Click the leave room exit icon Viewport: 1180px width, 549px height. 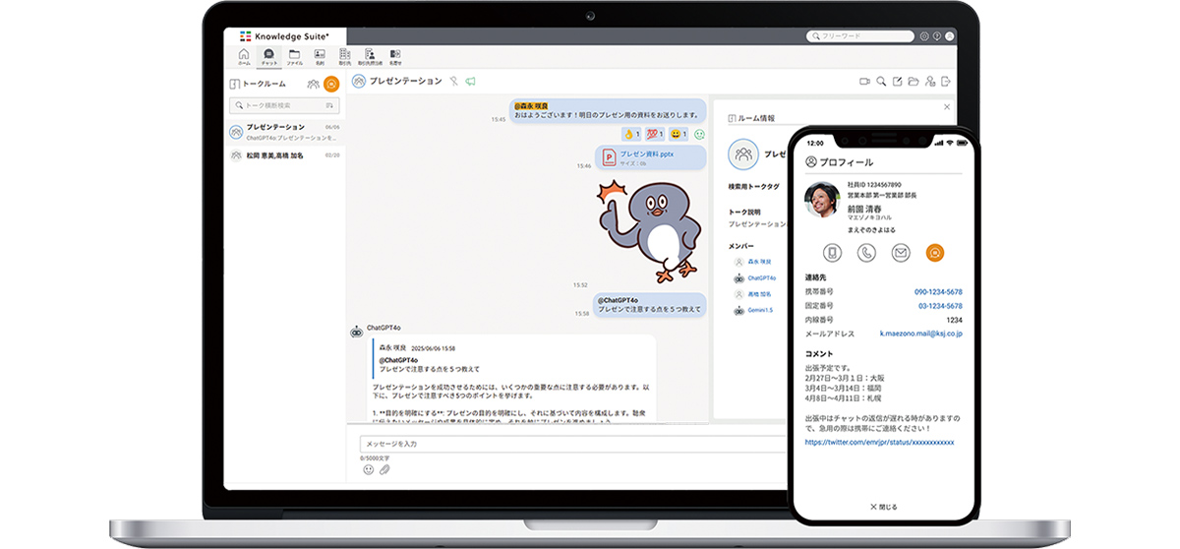point(946,82)
